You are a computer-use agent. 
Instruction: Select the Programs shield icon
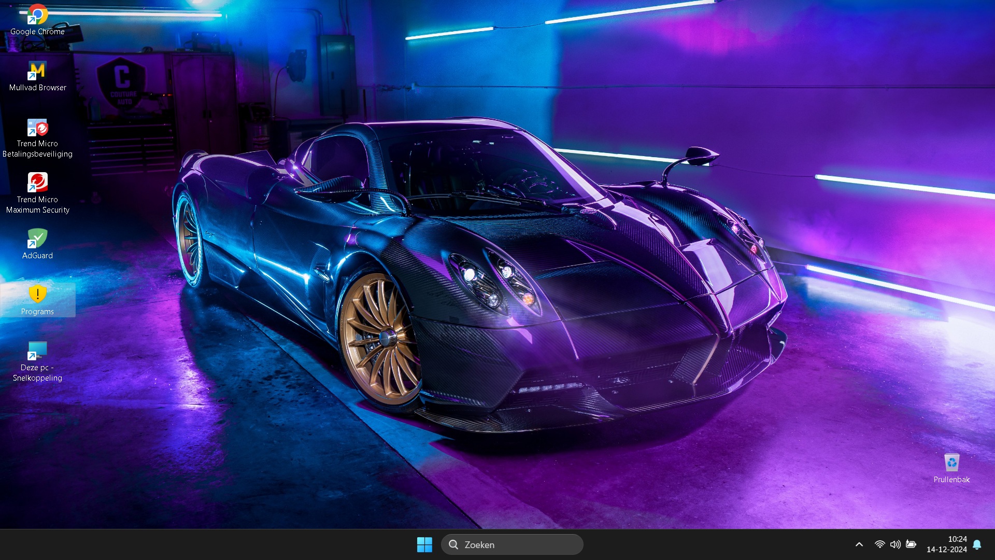coord(37,294)
